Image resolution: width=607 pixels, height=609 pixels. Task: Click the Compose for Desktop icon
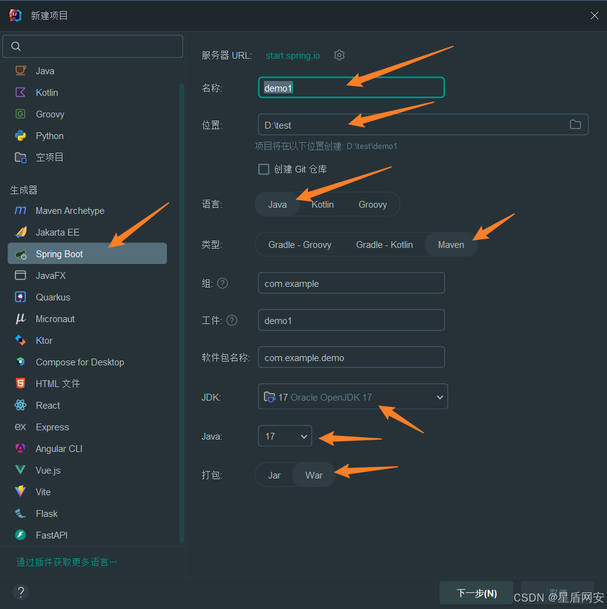coord(20,362)
